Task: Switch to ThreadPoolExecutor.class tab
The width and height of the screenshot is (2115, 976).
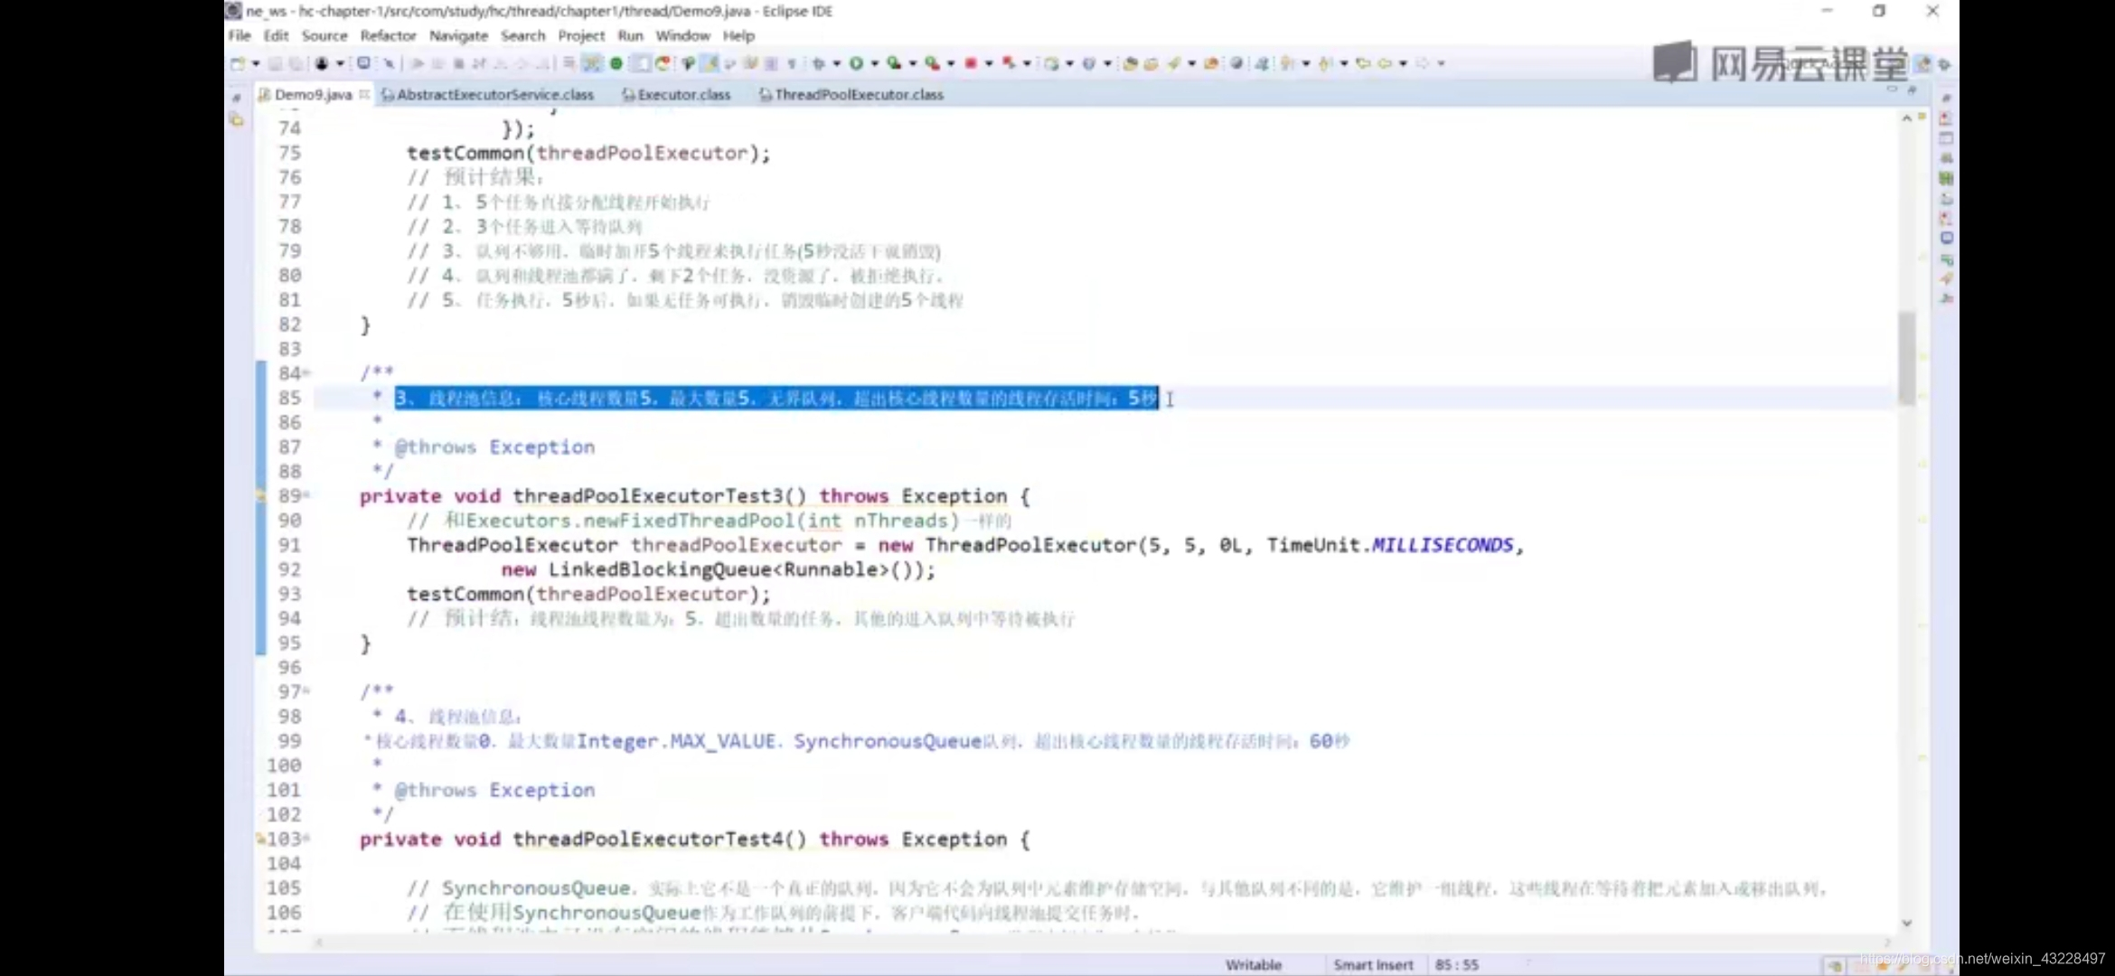Action: pyautogui.click(x=851, y=94)
